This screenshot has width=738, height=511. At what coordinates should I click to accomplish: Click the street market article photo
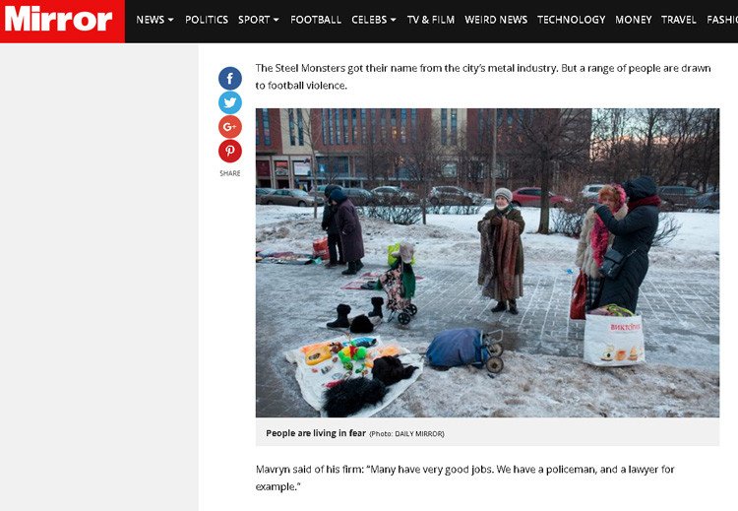click(x=487, y=263)
